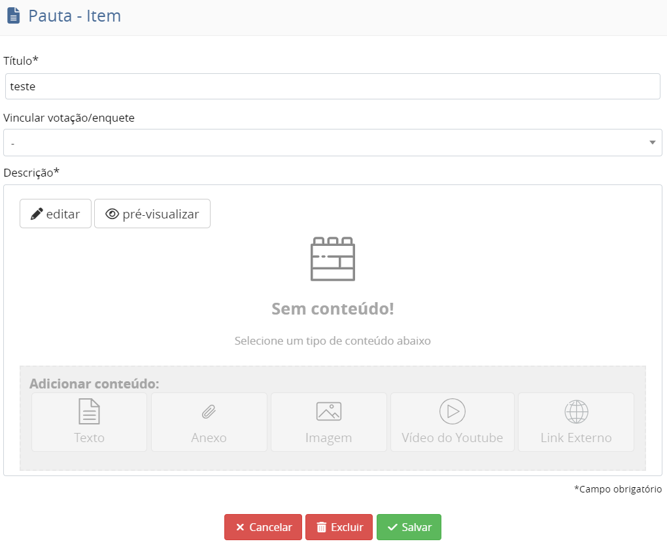Add Texto content block
The height and width of the screenshot is (550, 667).
click(89, 422)
